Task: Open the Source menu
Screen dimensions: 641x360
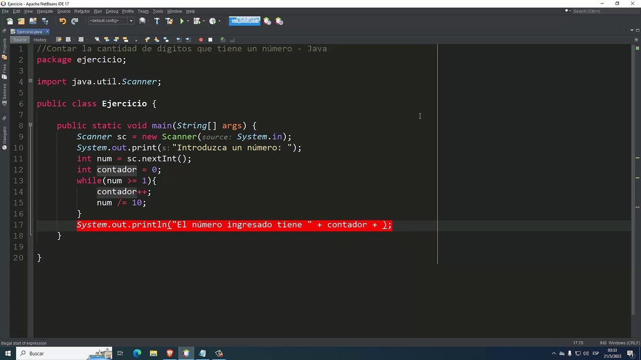Action: click(x=64, y=11)
